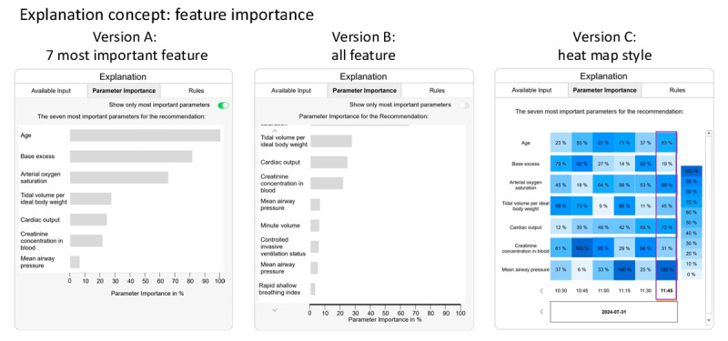Switch to Rules tab in Version A
This screenshot has width=728, height=341.
point(197,90)
